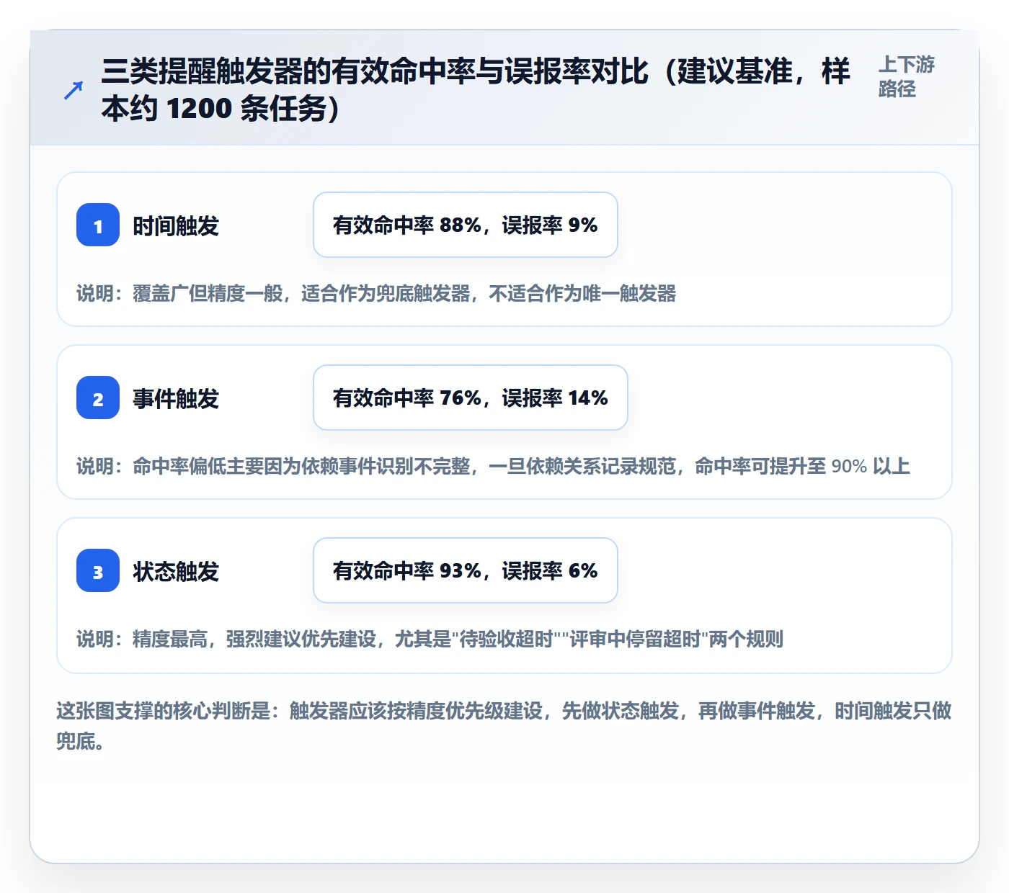This screenshot has width=1009, height=893.
Task: Click the chart title starting with 三类提醒触发器
Action: click(476, 90)
